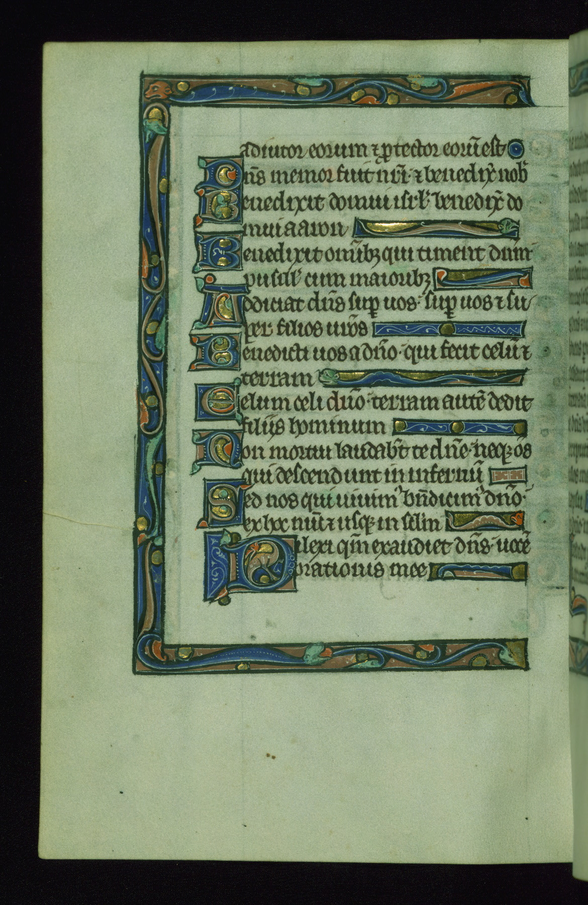This screenshot has width=588, height=905.
Task: Click the blue line filler after "filios vestros"
Action: pos(449,330)
